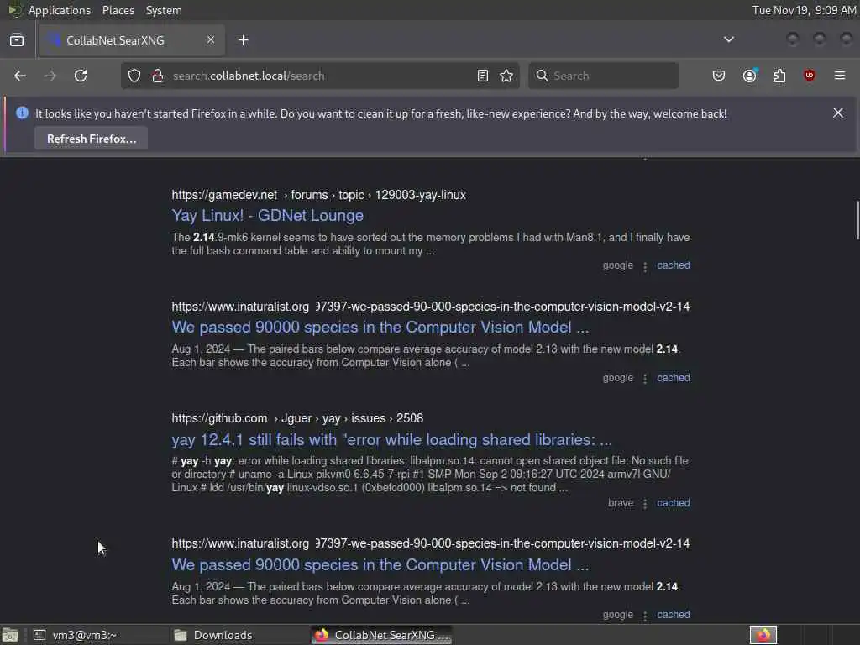The image size is (860, 645).
Task: Open the extensions puzzle icon
Action: point(779,76)
